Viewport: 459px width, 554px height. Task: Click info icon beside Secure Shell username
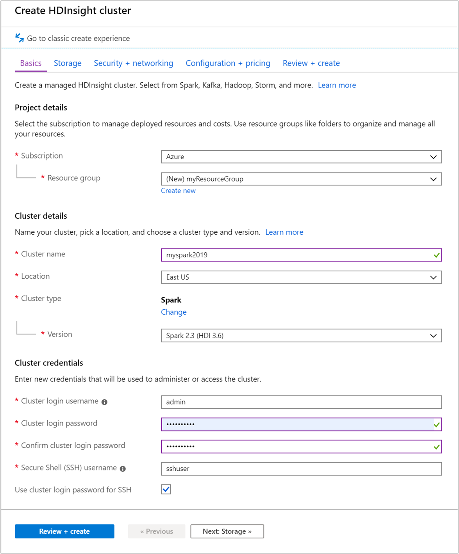pos(123,469)
